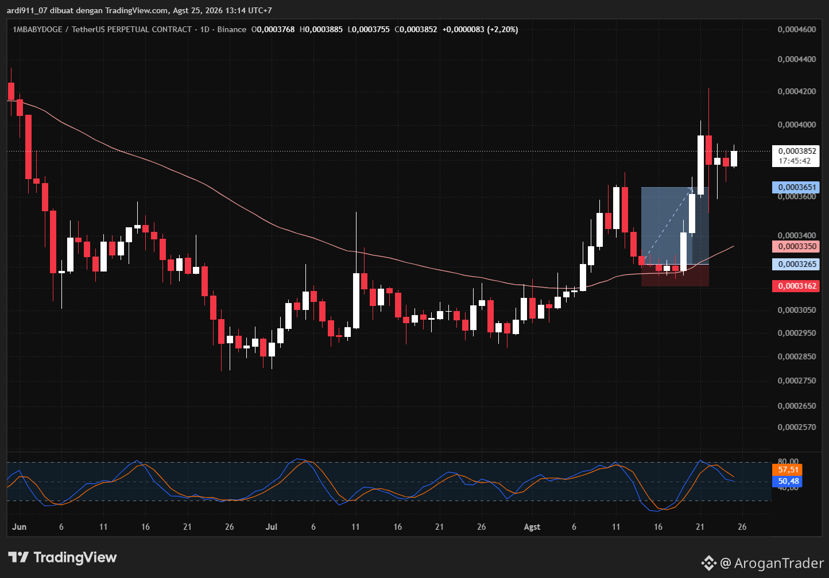The width and height of the screenshot is (829, 578).
Task: Click the 80,00 stochastic scale label
Action: coord(789,461)
